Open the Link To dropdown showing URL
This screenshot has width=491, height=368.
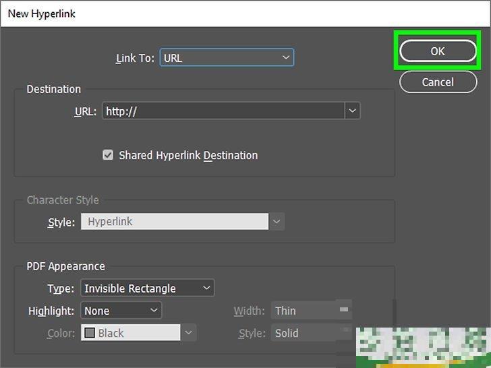pos(227,58)
